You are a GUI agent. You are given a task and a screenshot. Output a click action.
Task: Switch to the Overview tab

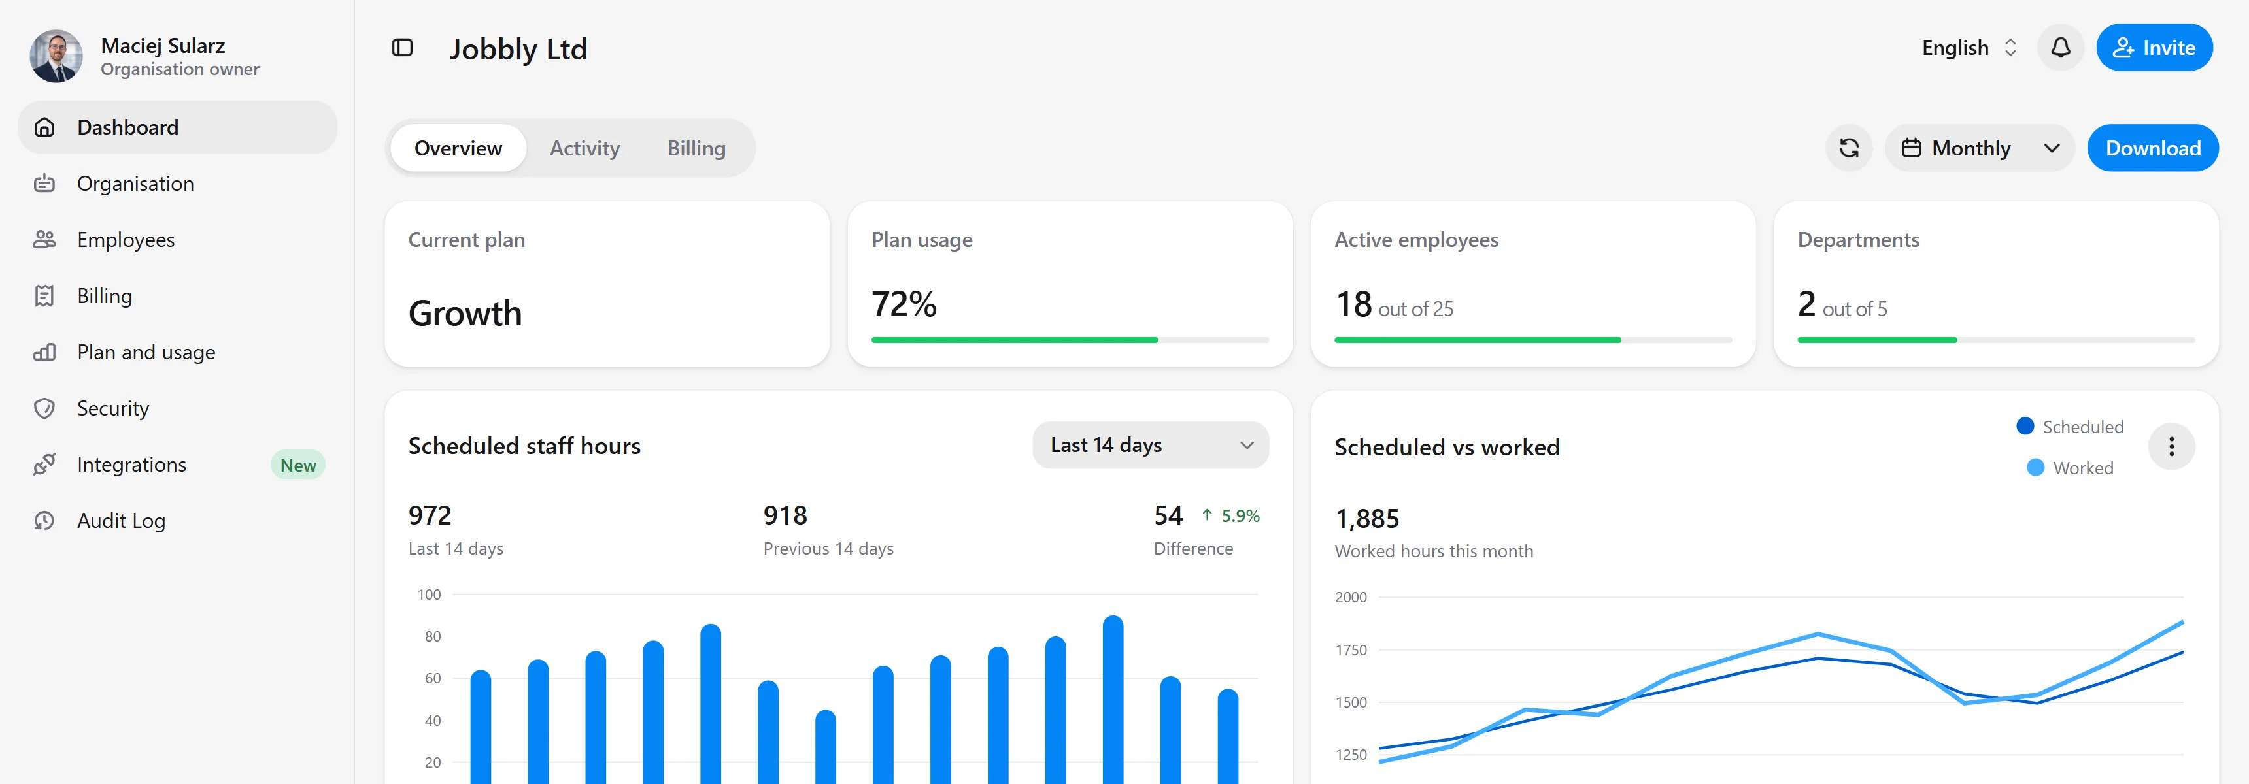tap(458, 148)
